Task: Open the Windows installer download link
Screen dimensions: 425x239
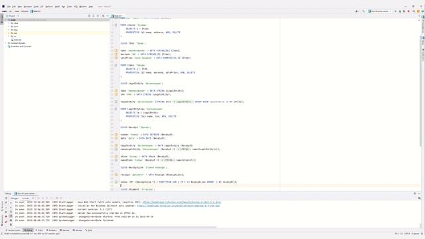Action: coord(179,206)
